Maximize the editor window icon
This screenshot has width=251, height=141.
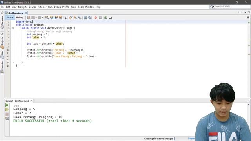(249, 13)
